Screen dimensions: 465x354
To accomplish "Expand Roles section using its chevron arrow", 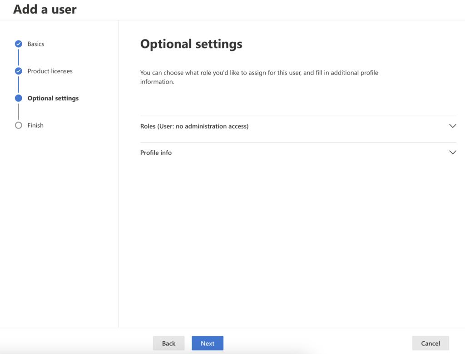I will click(x=452, y=126).
